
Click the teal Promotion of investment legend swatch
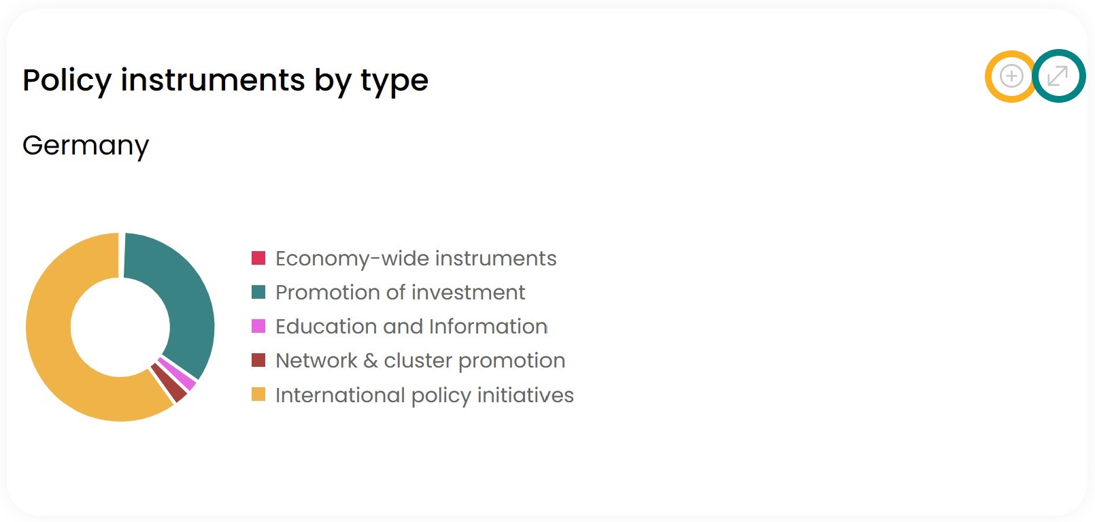point(258,292)
